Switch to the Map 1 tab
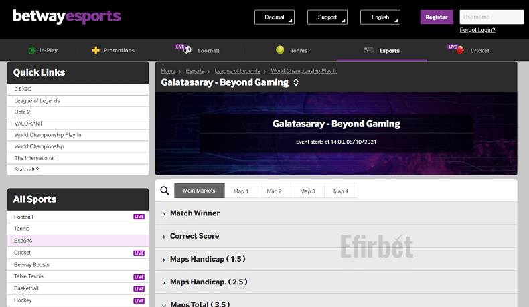Screen dimensions: 529x307 (x=241, y=191)
